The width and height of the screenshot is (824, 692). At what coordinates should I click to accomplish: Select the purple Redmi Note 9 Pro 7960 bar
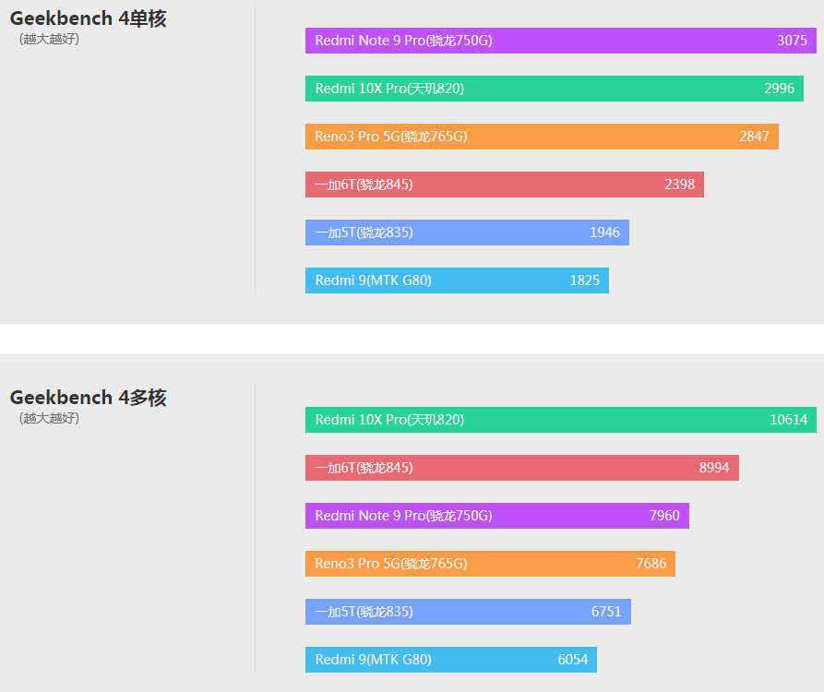click(x=497, y=516)
